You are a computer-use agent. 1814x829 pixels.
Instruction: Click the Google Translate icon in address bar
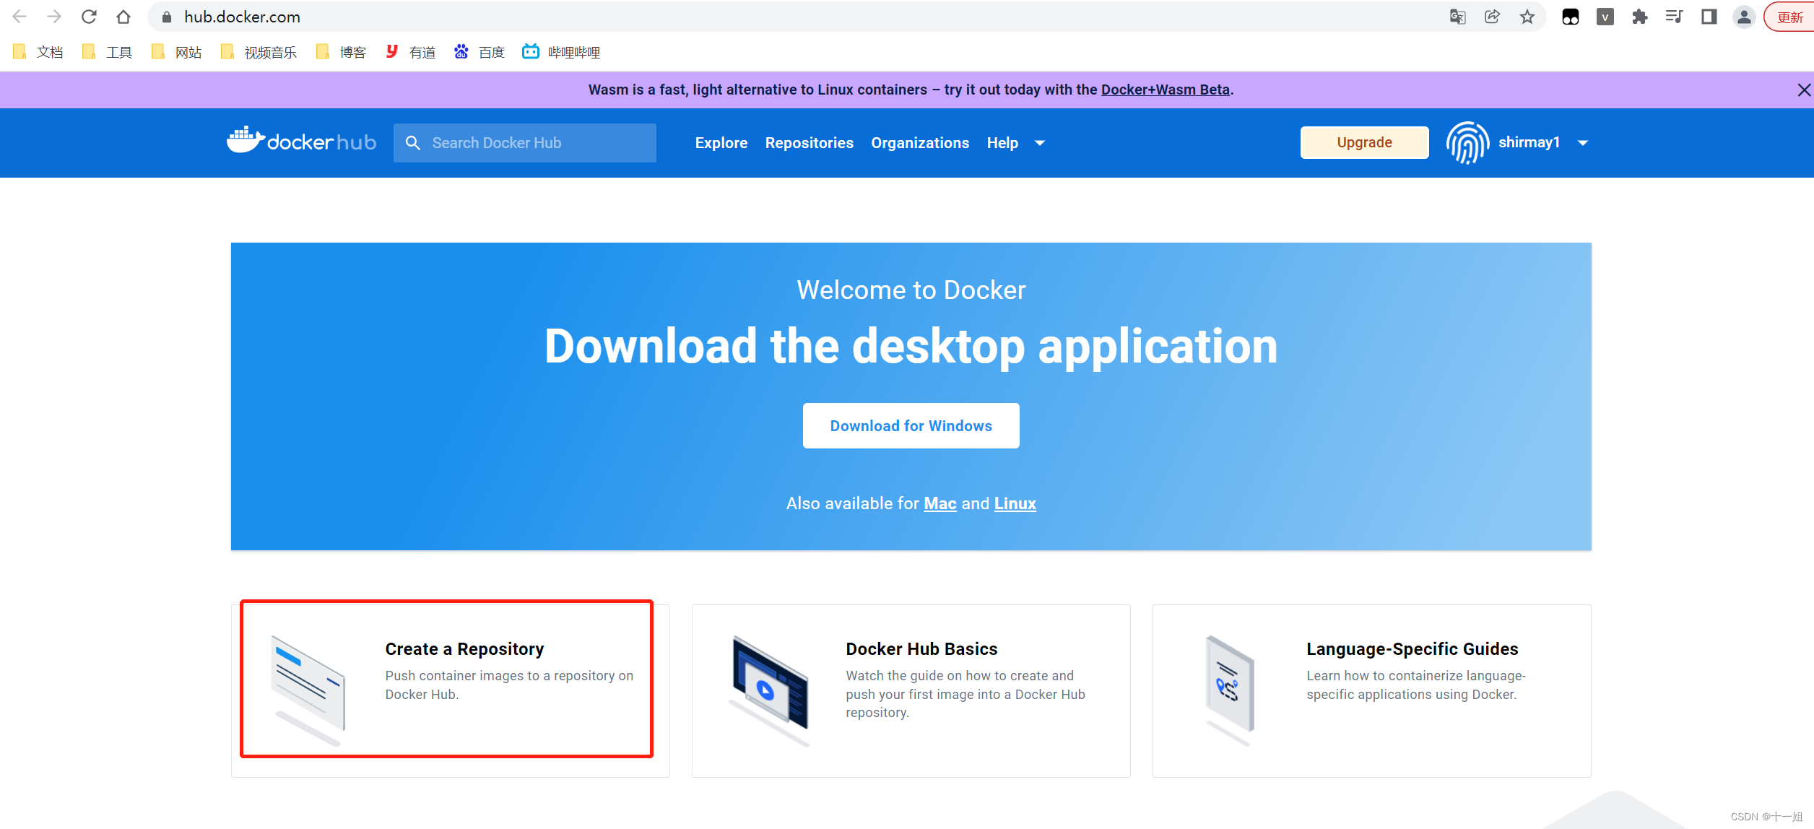(x=1457, y=17)
